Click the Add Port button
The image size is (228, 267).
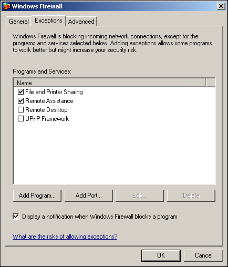pos(89,196)
